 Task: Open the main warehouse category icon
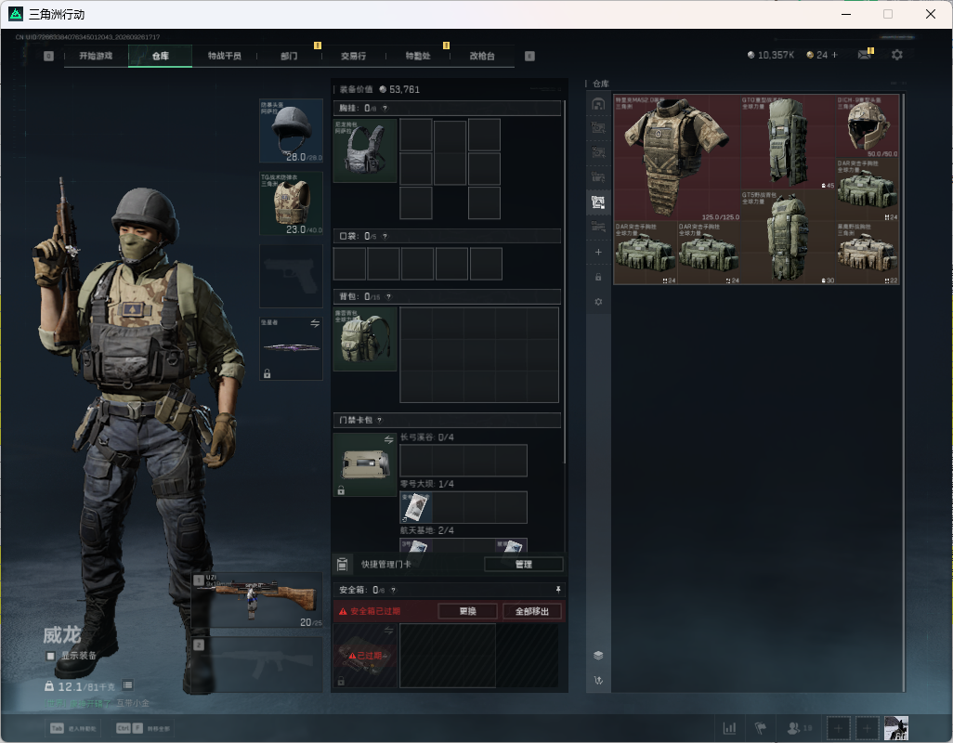598,104
